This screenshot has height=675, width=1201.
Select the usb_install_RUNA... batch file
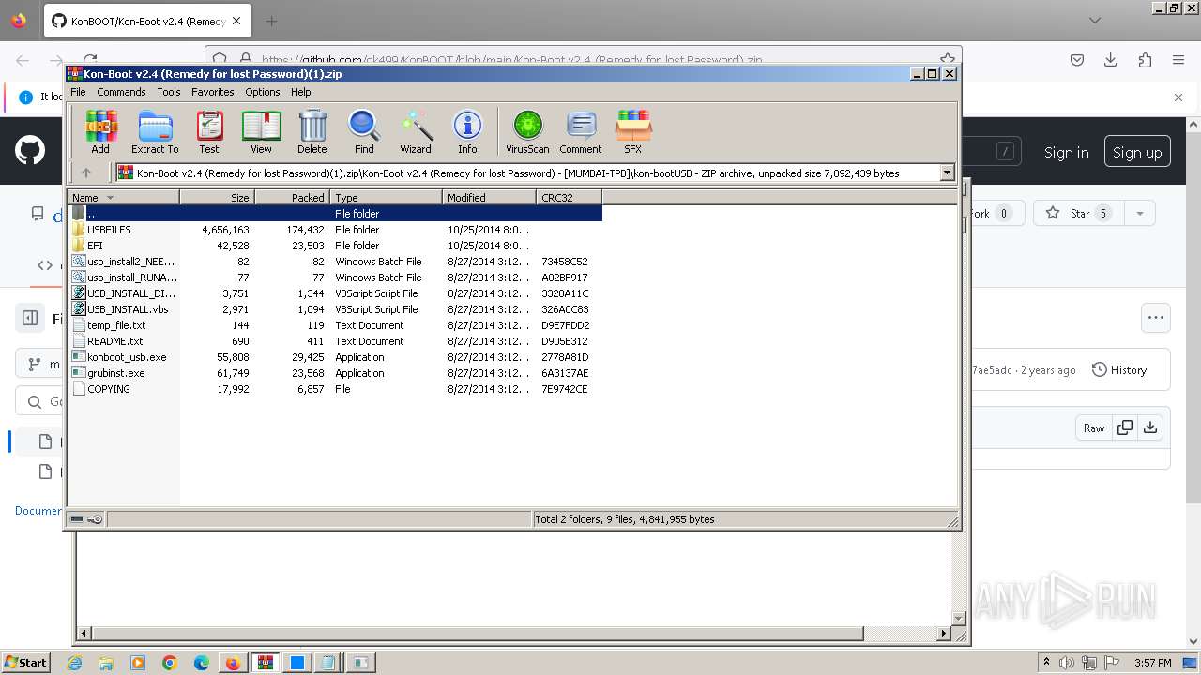[335, 277]
